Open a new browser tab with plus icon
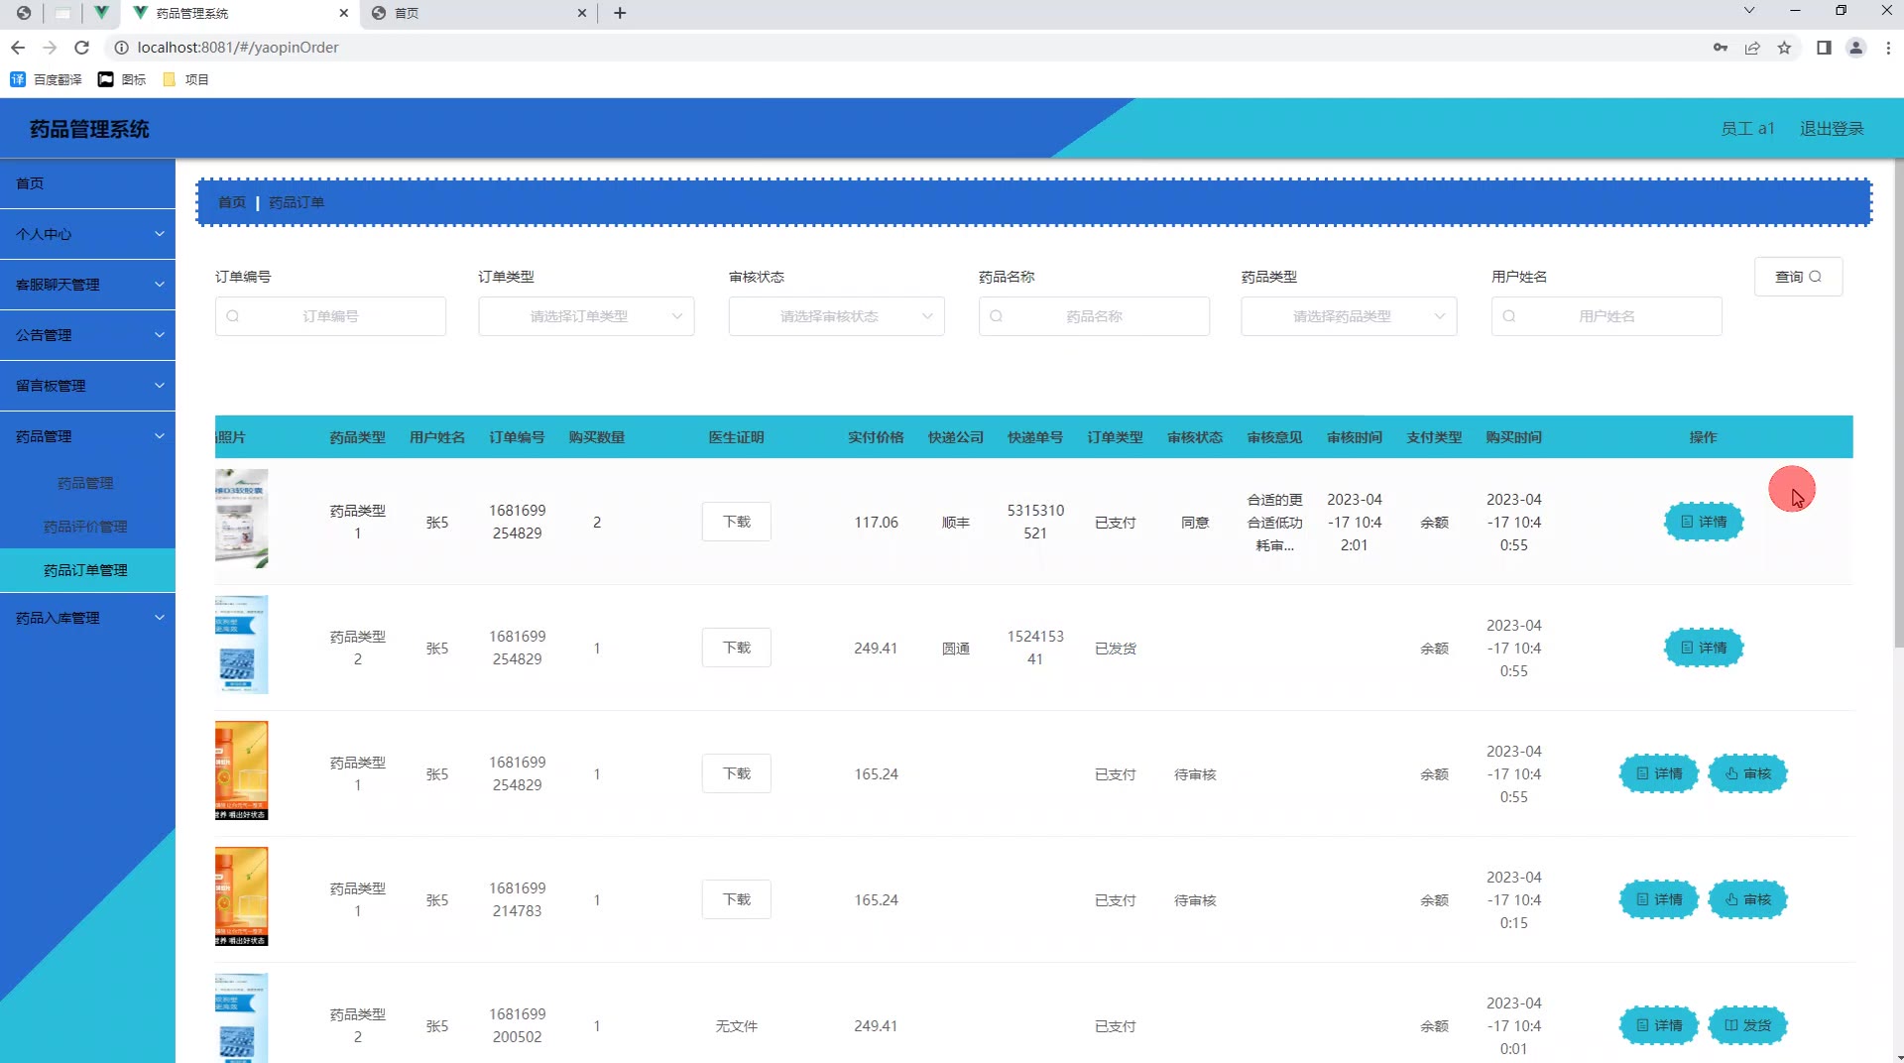1904x1063 pixels. [x=620, y=13]
